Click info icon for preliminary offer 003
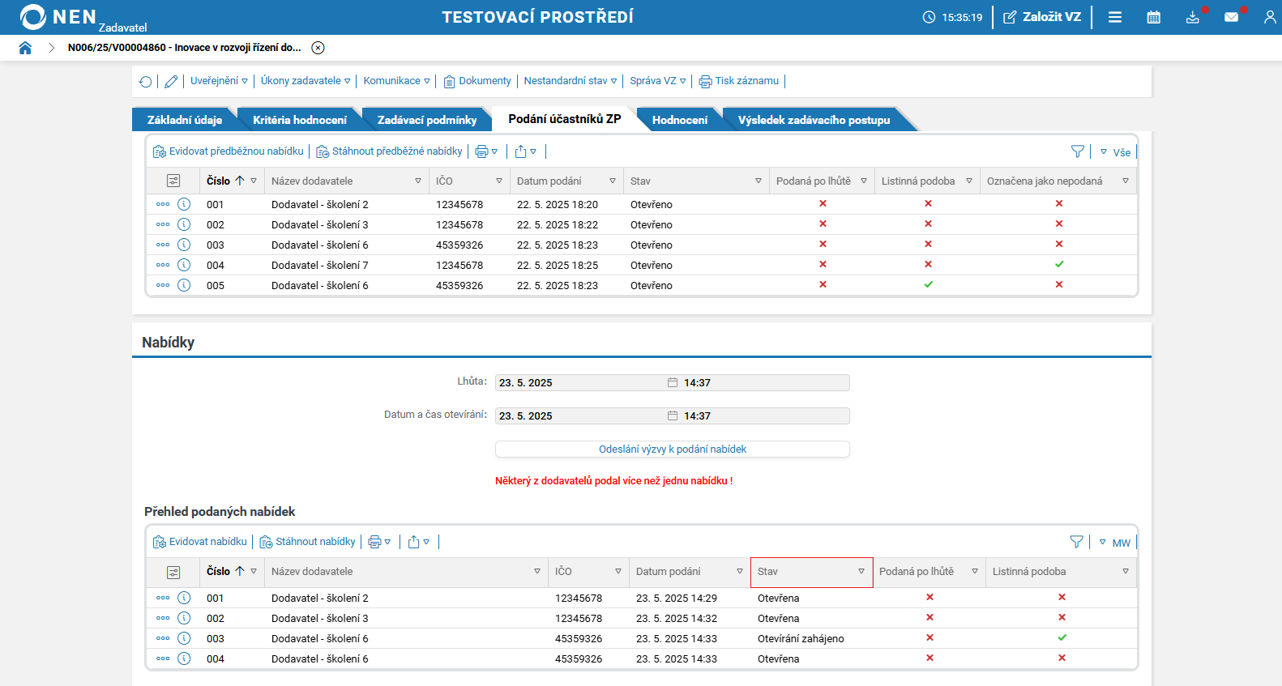This screenshot has height=686, width=1282. point(184,245)
